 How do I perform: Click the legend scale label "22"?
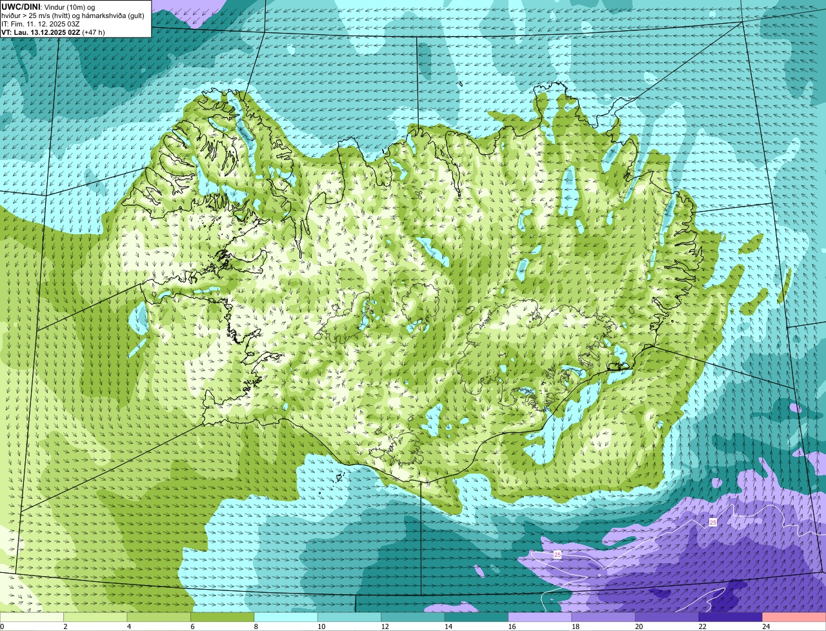tap(702, 626)
